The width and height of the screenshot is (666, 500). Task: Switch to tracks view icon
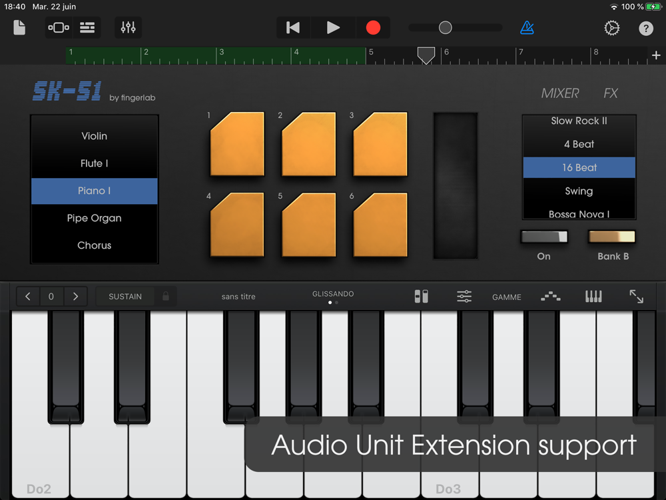87,27
